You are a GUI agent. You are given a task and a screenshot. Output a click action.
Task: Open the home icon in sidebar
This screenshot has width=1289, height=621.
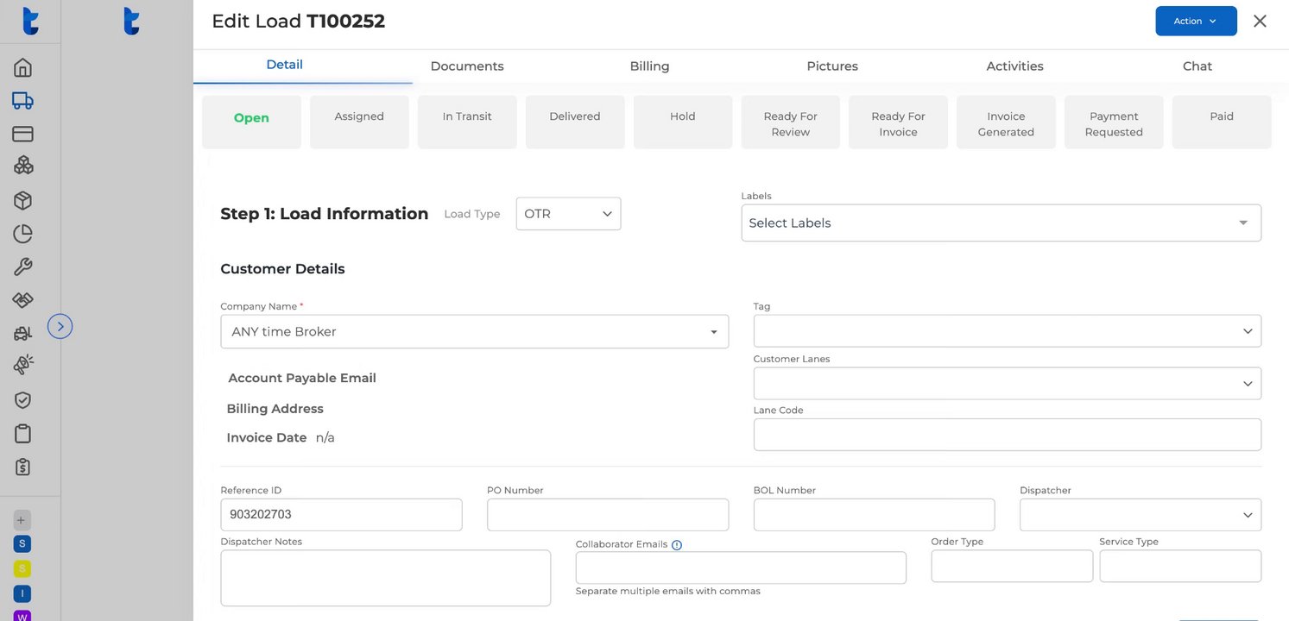[x=23, y=67]
